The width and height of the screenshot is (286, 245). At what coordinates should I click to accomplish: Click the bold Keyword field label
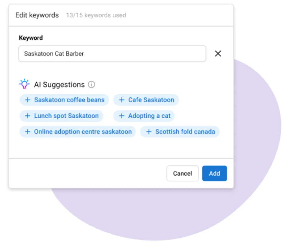coord(31,38)
